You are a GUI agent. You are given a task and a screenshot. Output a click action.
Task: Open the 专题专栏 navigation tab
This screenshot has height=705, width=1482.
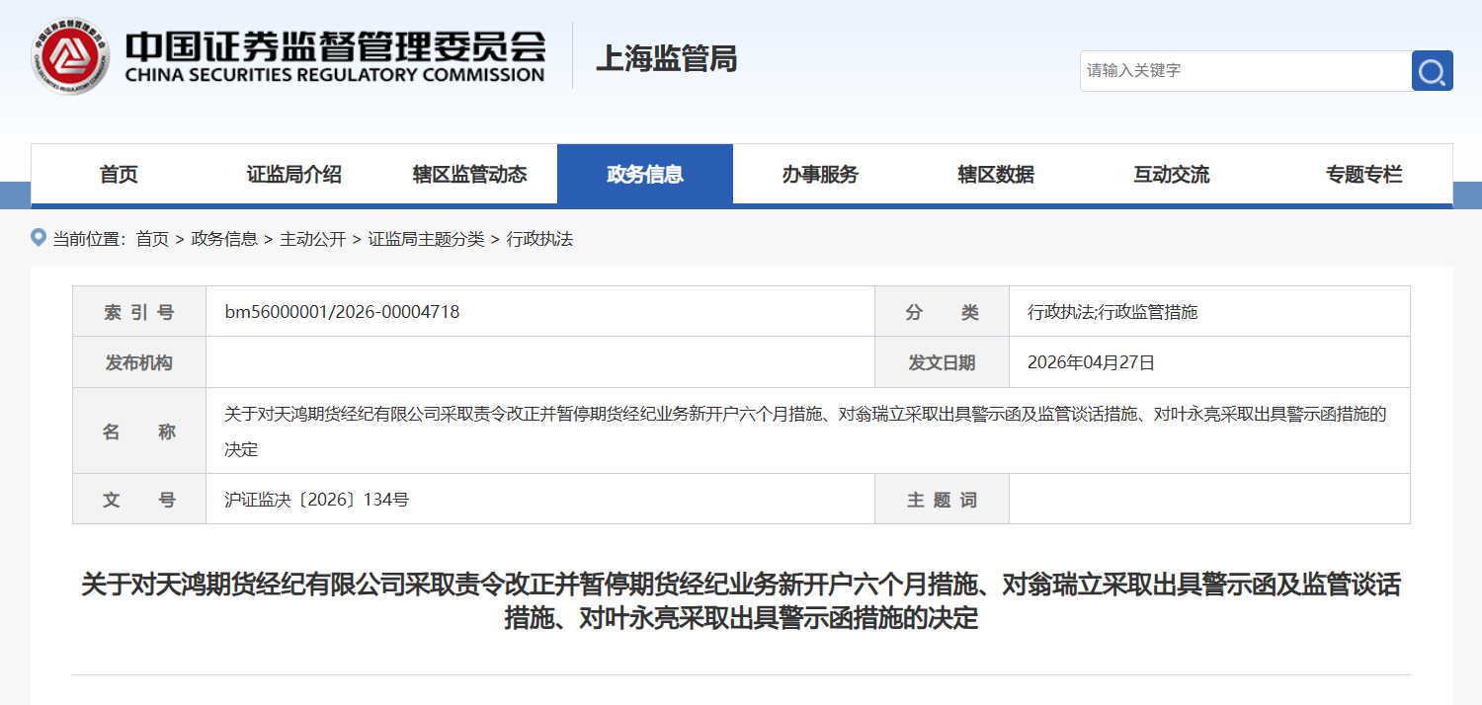click(1363, 175)
